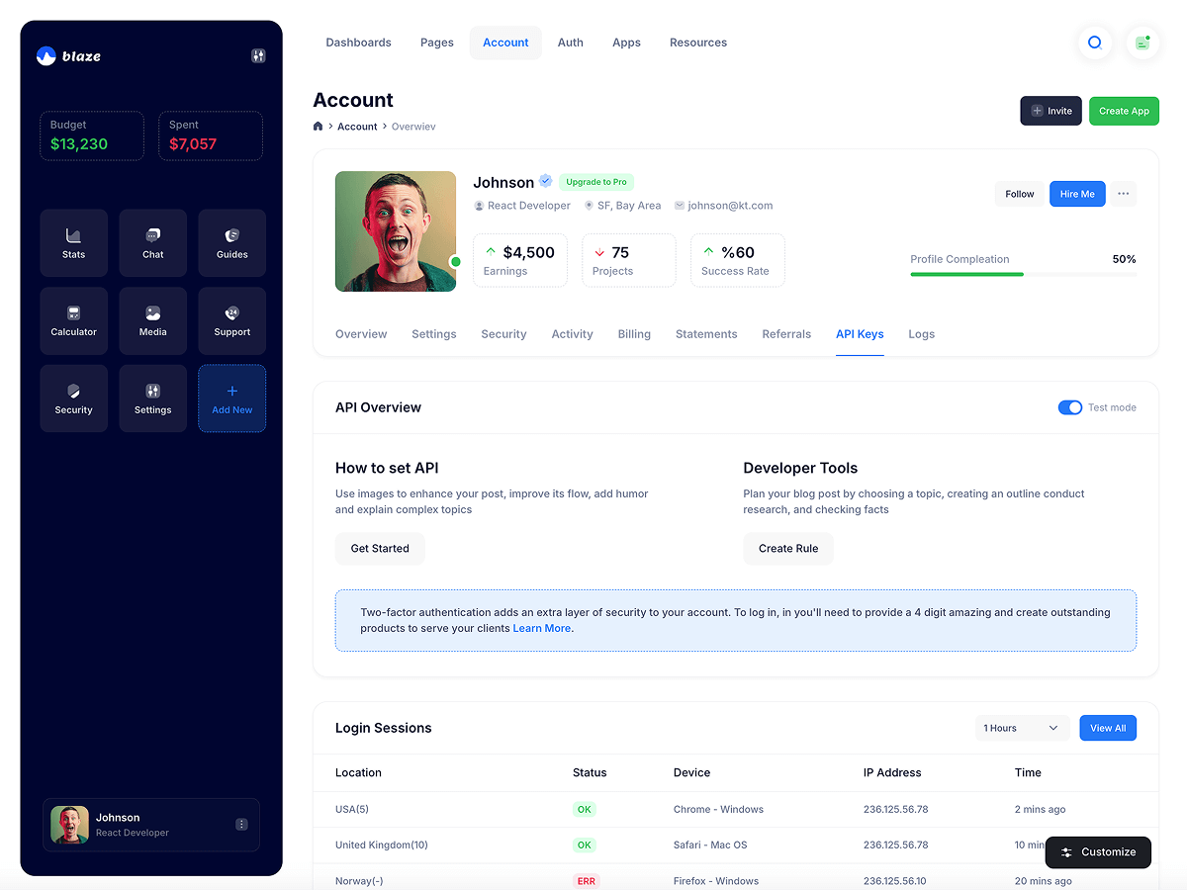The image size is (1187, 890).
Task: Follow the Learn More link
Action: click(x=541, y=628)
